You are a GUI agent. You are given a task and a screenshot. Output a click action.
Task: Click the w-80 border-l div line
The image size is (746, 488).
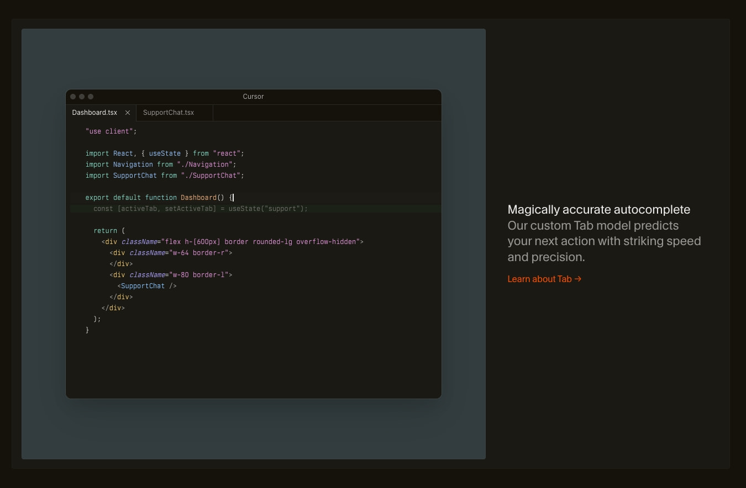tap(171, 275)
